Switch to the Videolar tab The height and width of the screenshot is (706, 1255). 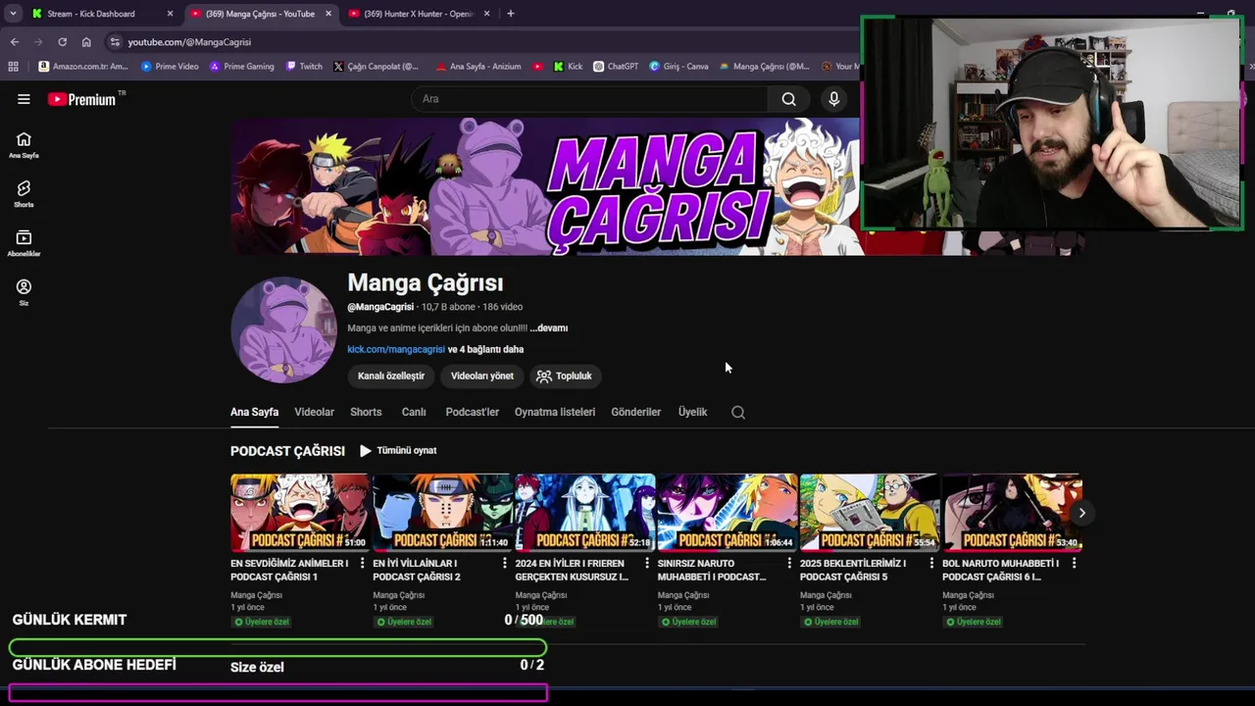click(314, 412)
